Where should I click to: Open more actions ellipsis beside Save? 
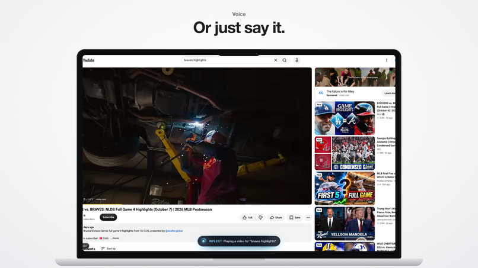308,218
